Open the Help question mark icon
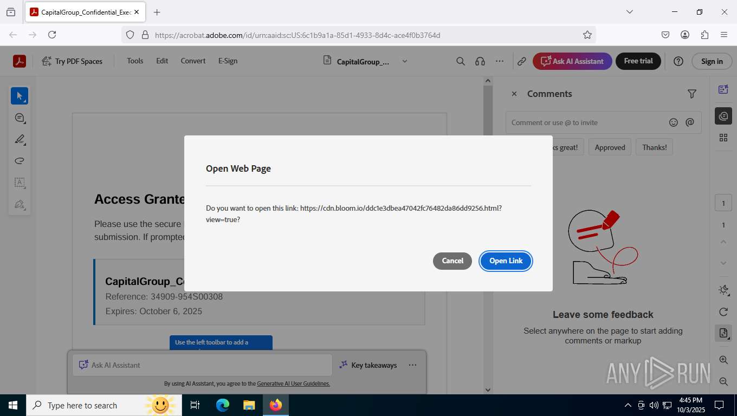Viewport: 737px width, 416px height. click(678, 61)
